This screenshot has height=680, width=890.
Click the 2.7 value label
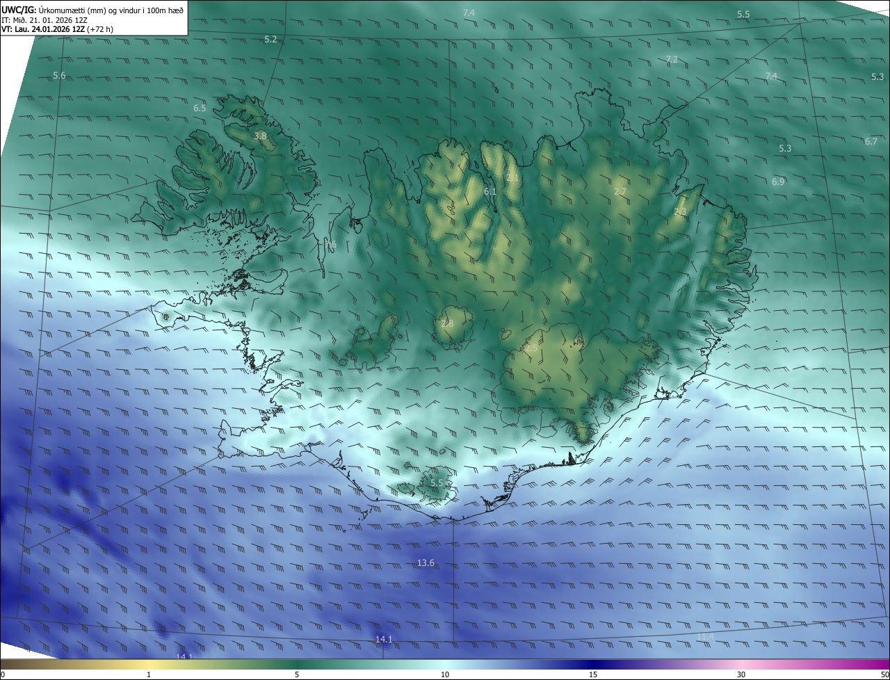(620, 192)
